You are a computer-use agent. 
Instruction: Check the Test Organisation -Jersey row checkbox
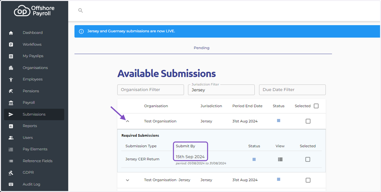[x=308, y=180]
